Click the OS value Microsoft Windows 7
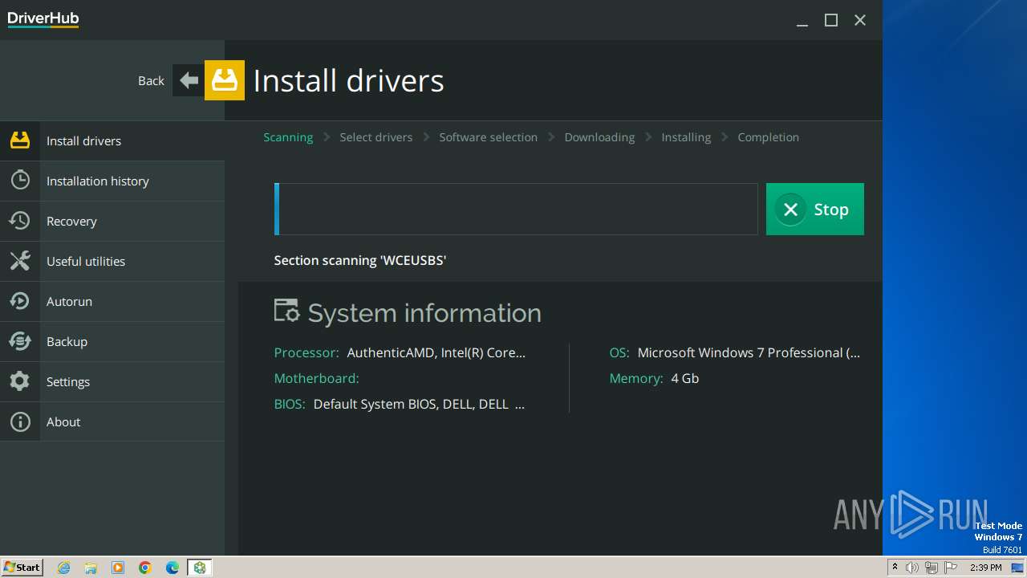Image resolution: width=1027 pixels, height=578 pixels. [749, 352]
